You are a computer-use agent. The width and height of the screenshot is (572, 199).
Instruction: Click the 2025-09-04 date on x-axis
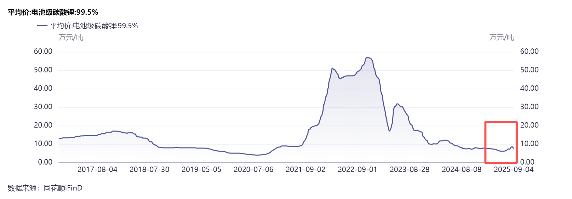(513, 170)
